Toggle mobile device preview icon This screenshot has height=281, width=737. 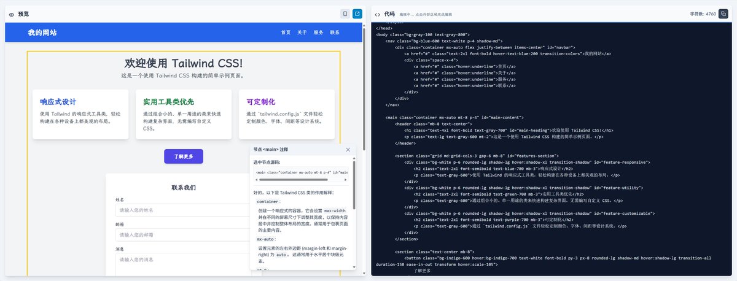point(345,13)
